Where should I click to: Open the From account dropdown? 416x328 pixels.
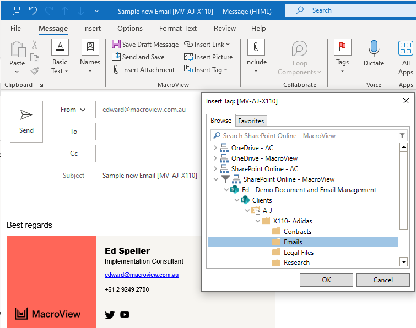point(73,110)
